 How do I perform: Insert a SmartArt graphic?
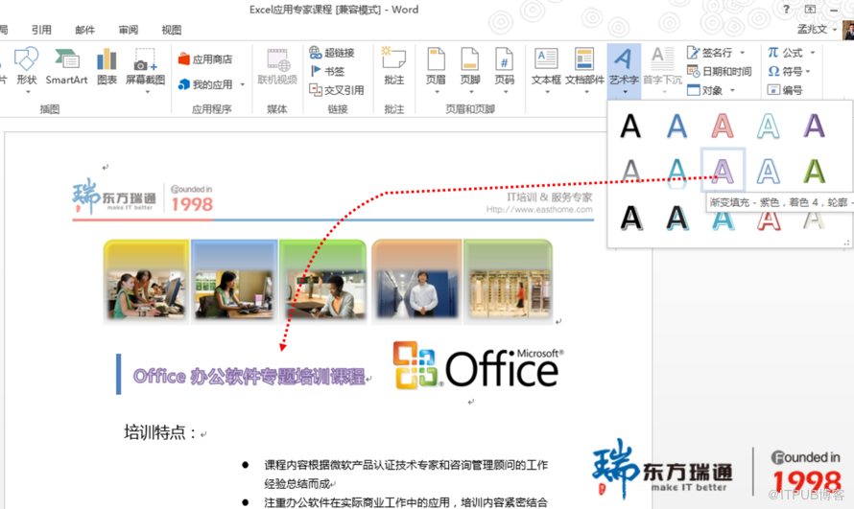[66, 68]
